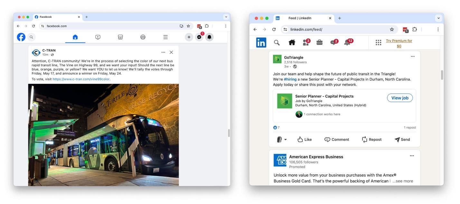Expand tab search dropdown in Facebook window
Screen dimensions: 460x204
tap(226, 17)
